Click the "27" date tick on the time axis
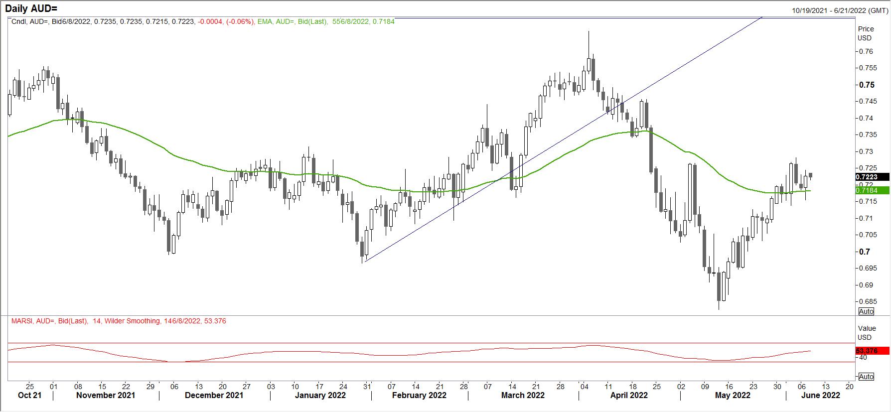 [247, 386]
